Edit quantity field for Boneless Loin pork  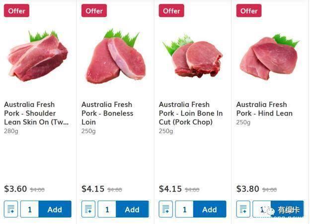107,210
